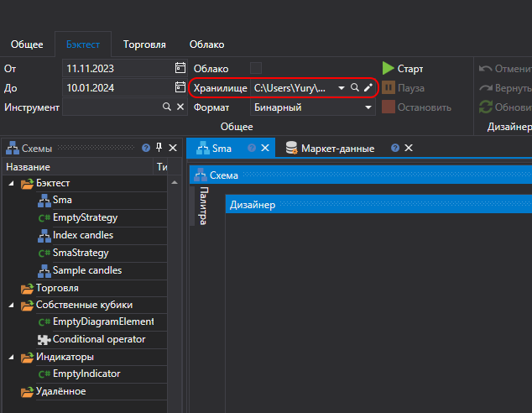
Task: Click magnifier icon in Хранилище field
Action: 355,87
